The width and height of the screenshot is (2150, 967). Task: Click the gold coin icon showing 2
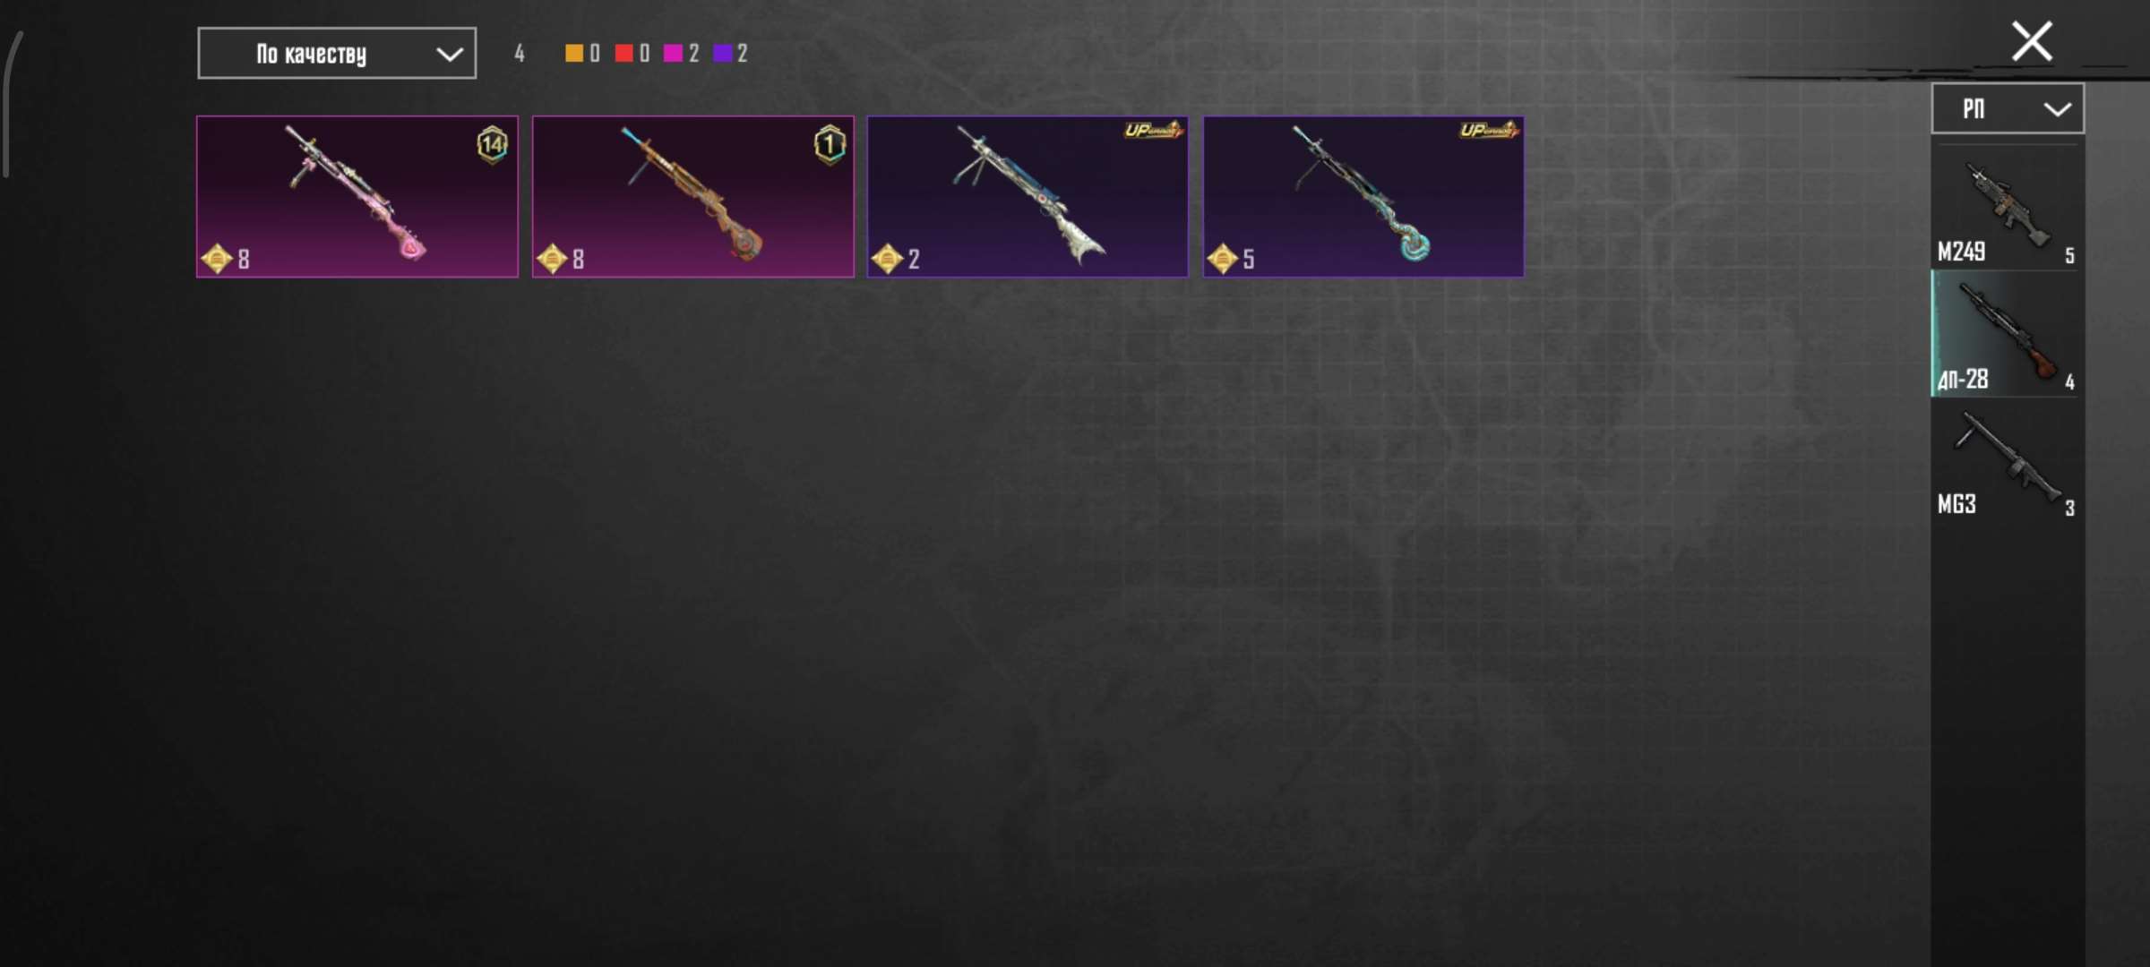coord(887,259)
